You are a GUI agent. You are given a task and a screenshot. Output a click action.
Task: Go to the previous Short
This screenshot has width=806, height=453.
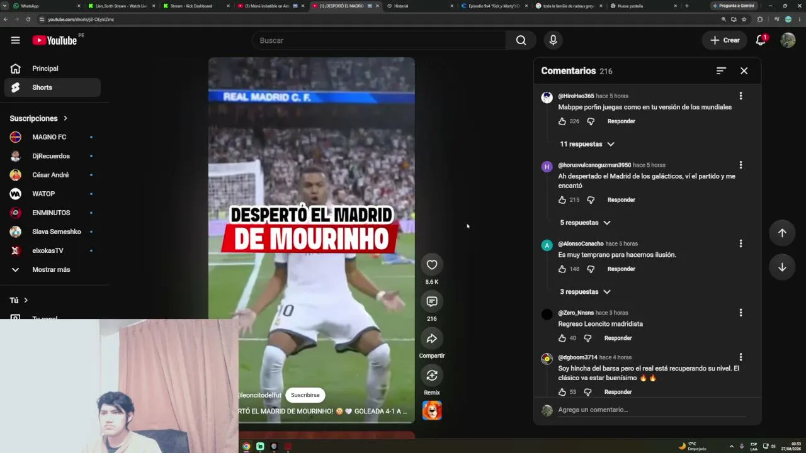[x=782, y=233]
